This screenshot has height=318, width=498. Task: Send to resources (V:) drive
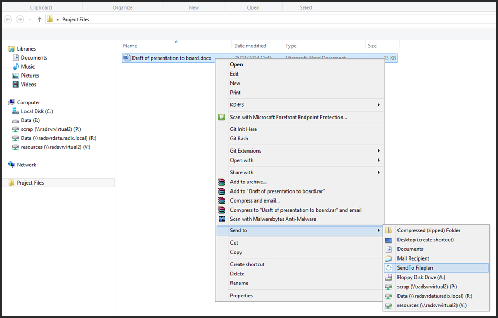(436, 305)
